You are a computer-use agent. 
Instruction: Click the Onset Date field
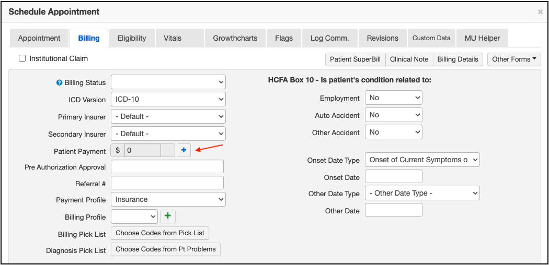tap(393, 177)
